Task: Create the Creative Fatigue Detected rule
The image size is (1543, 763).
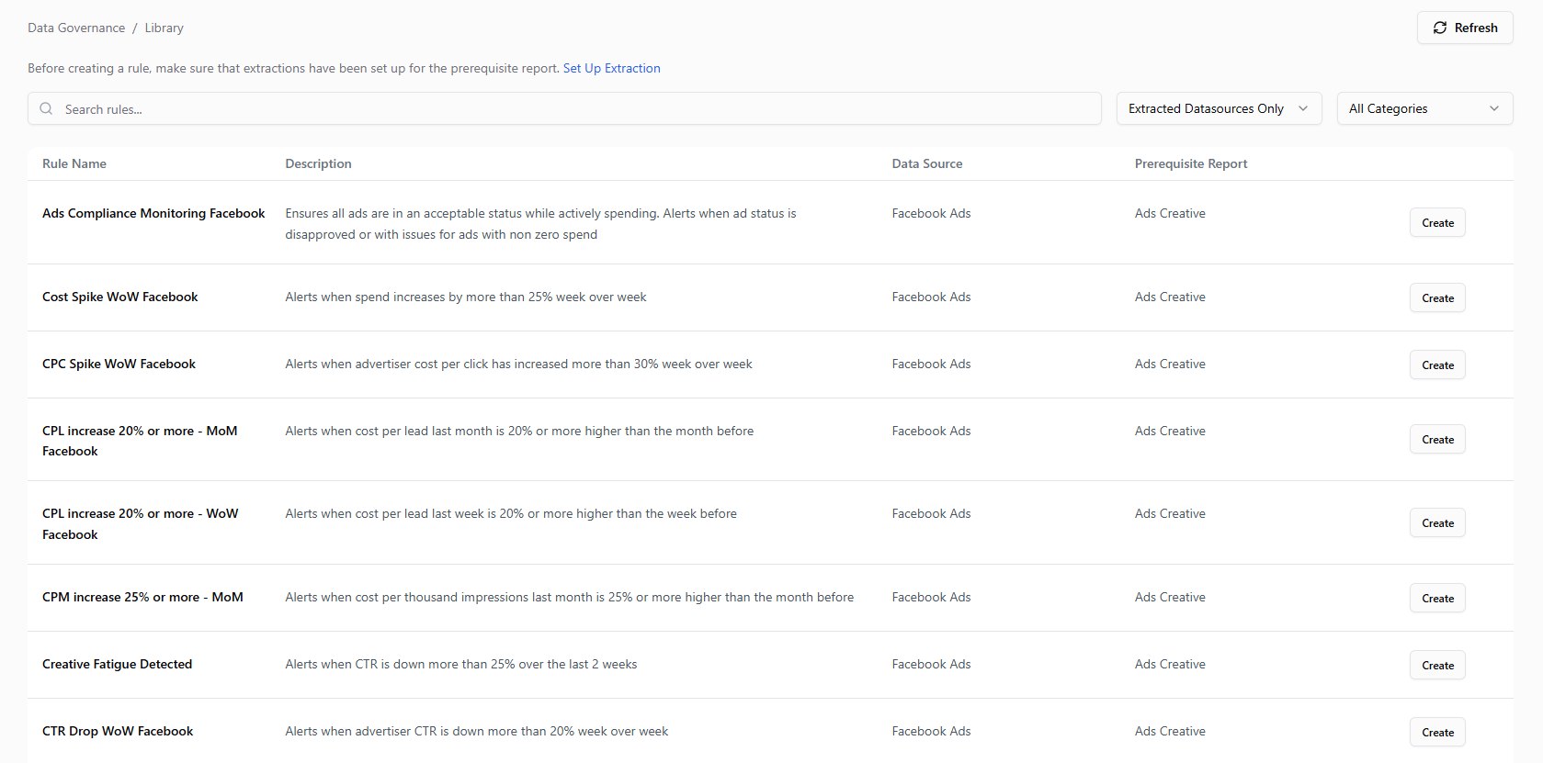Action: [x=1437, y=666]
